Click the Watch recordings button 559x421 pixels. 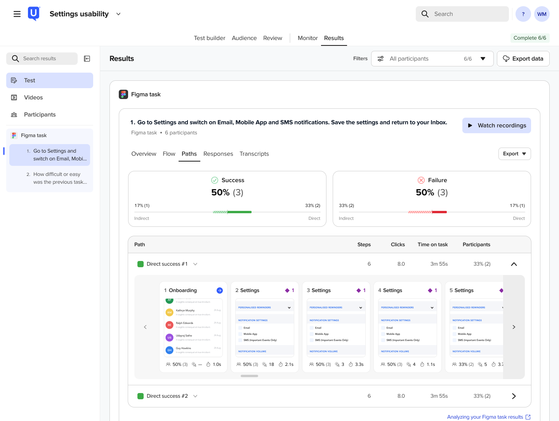497,125
